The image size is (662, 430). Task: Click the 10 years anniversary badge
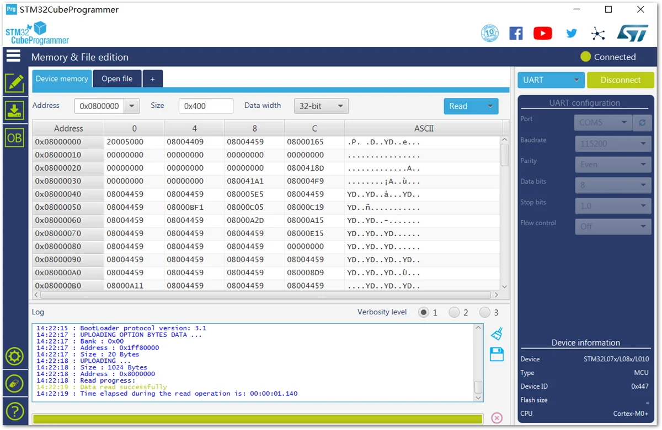tap(489, 33)
